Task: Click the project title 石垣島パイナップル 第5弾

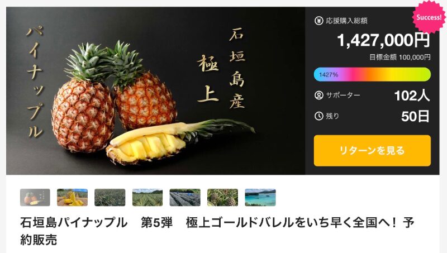Action: tap(96, 222)
